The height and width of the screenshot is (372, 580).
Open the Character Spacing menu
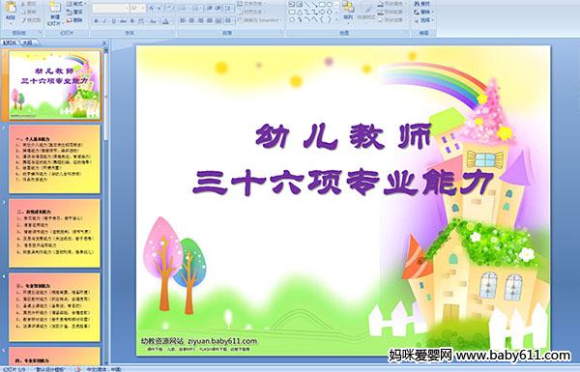click(x=142, y=21)
